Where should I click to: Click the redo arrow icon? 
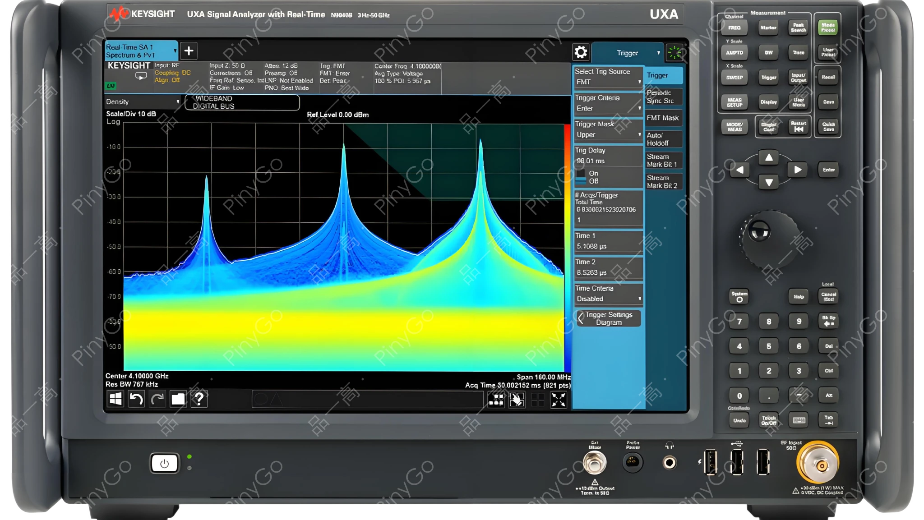click(x=157, y=399)
